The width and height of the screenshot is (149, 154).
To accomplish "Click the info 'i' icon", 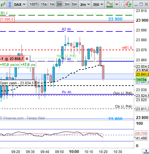I will [x=123, y=4].
